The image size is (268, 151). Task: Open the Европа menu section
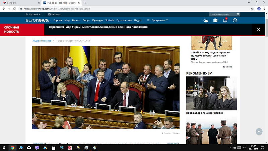coord(57,20)
